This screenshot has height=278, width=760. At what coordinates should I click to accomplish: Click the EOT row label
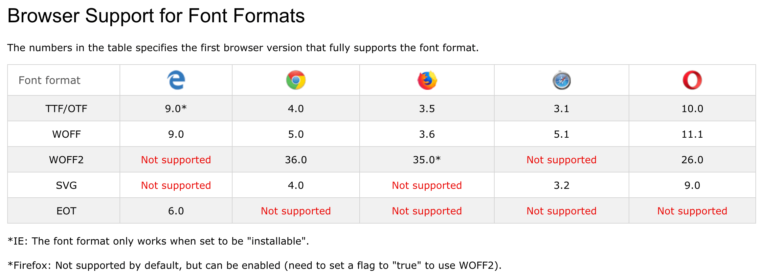click(x=66, y=211)
